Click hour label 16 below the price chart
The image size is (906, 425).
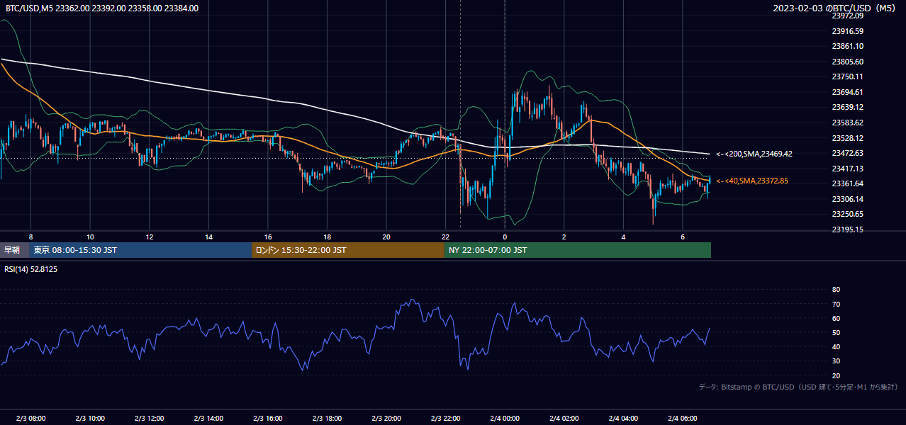(268, 237)
